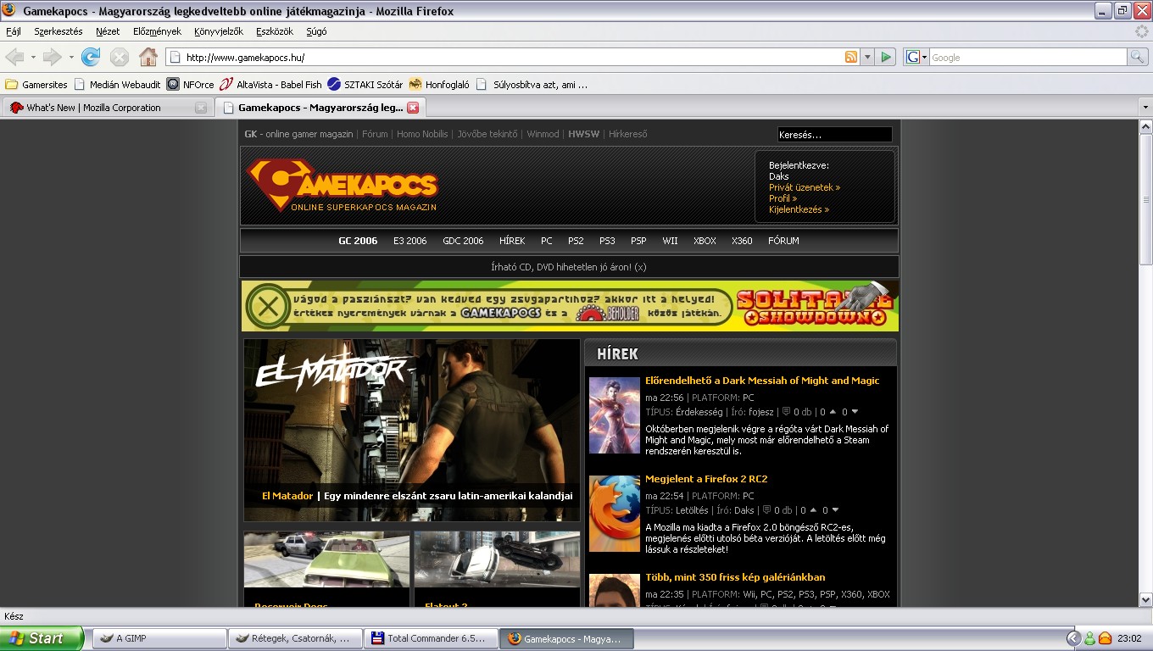
Task: Click comments icon on Dark Messiah news
Action: 786,412
